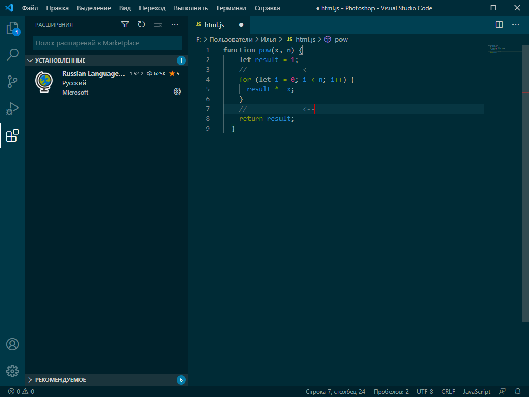Open the gear on Russian Language Pack extension

pos(177,91)
